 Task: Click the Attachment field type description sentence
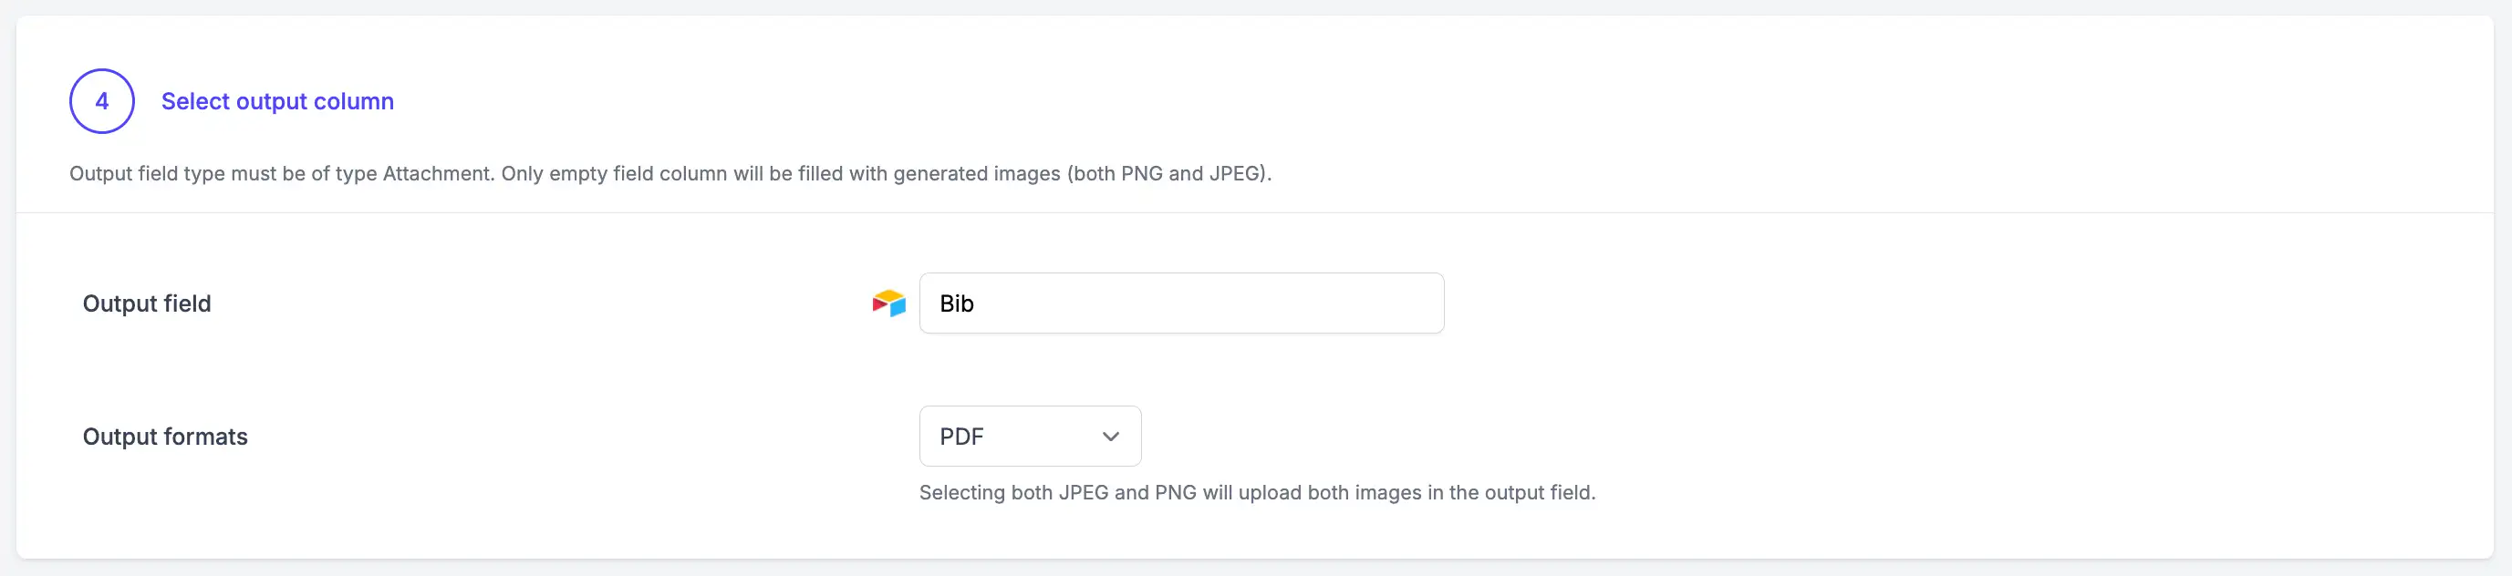click(x=670, y=173)
